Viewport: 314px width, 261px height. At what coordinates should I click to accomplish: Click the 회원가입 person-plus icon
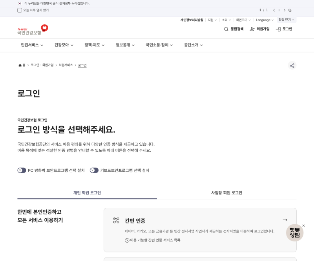[252, 29]
